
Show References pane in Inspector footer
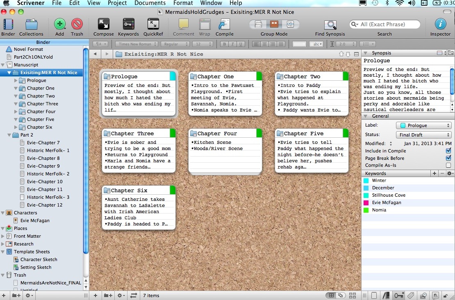[x=386, y=295]
